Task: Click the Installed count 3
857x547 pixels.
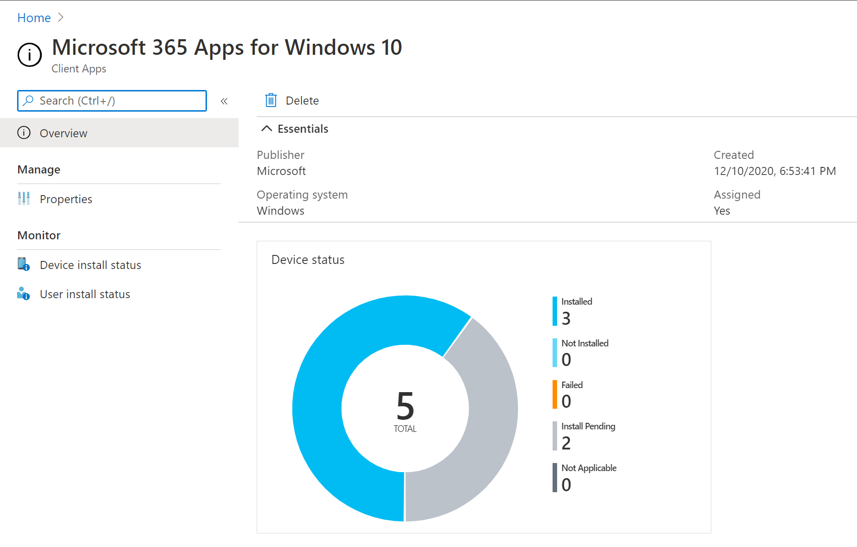Action: (x=566, y=318)
